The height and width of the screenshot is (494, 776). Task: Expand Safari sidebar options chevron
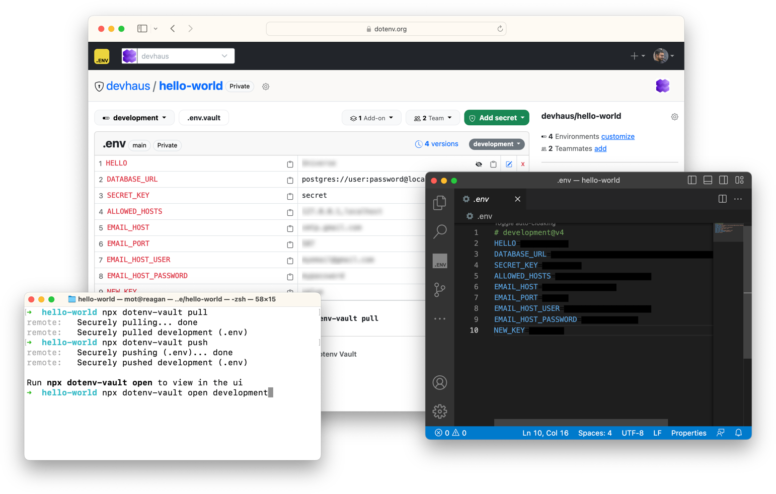[x=156, y=29]
